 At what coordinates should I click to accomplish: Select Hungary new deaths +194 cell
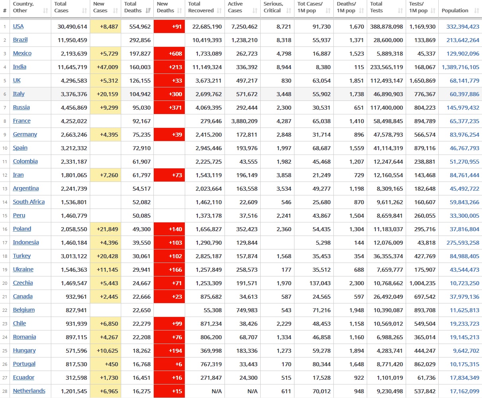pyautogui.click(x=169, y=351)
